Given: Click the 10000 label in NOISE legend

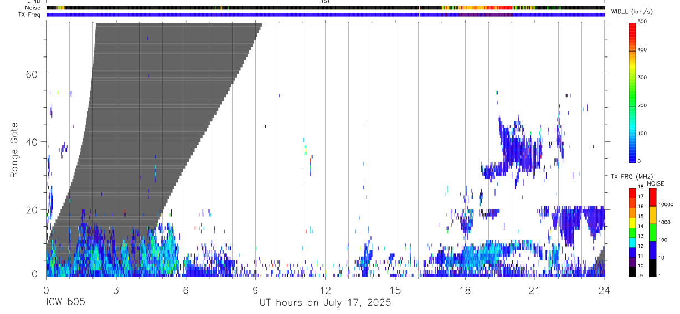Looking at the screenshot, I should tap(666, 204).
